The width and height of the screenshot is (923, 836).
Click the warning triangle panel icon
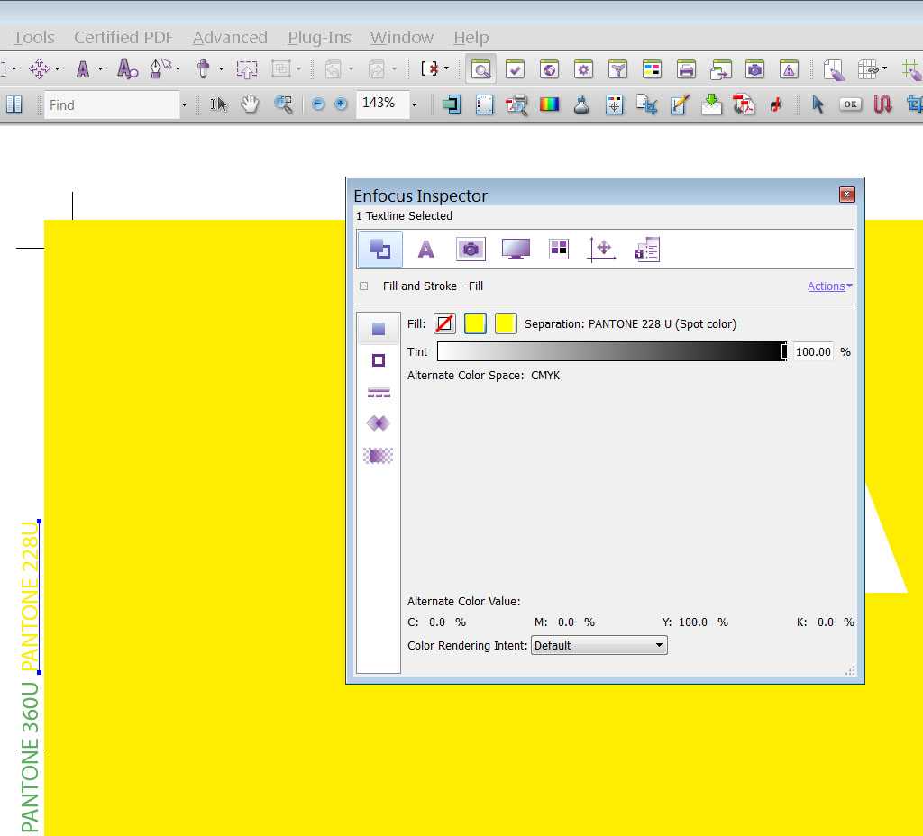point(789,69)
